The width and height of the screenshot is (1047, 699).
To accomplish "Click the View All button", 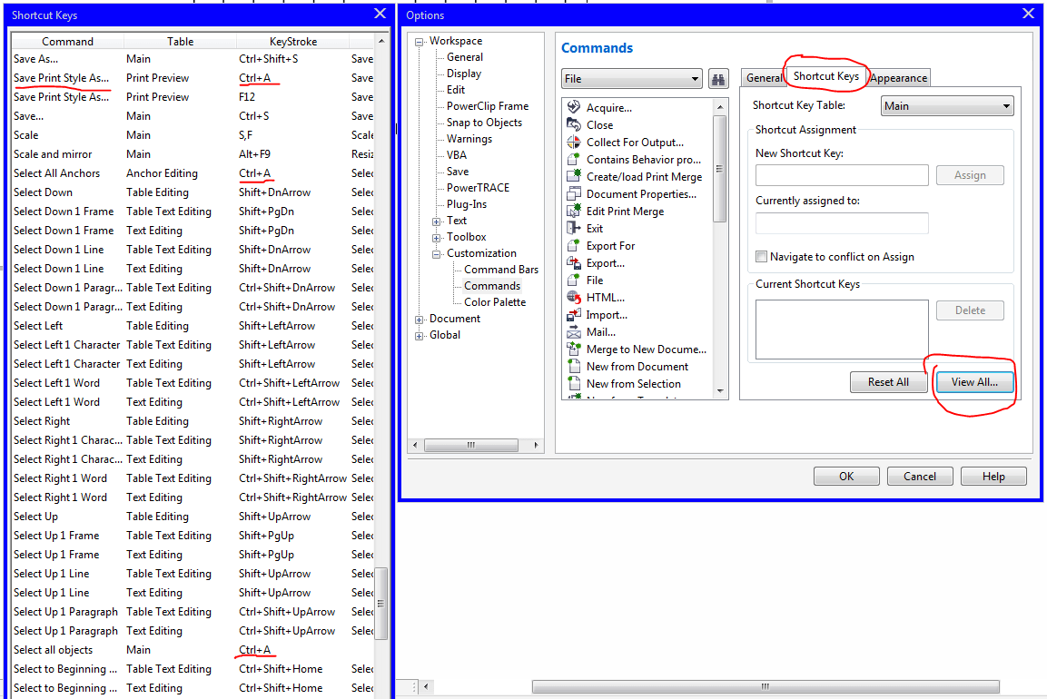I will pyautogui.click(x=973, y=382).
